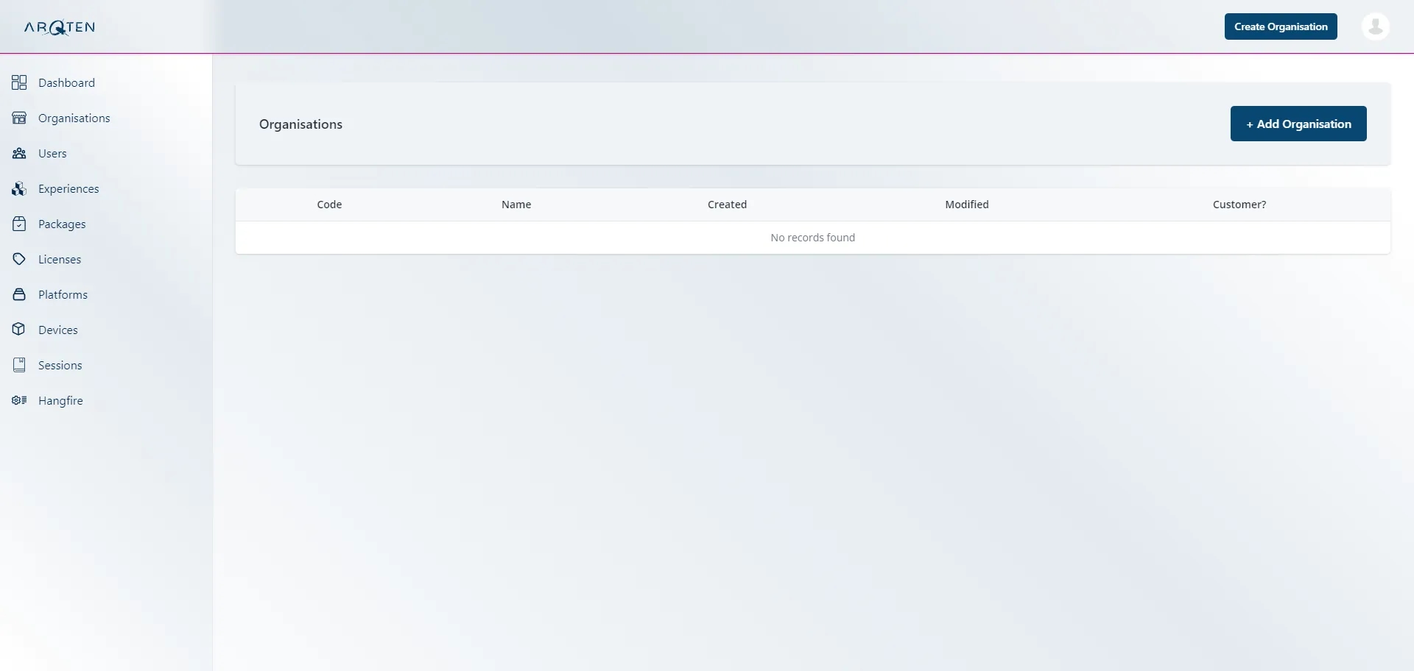Image resolution: width=1414 pixels, height=671 pixels.
Task: Open the Platforms menu item
Action: pos(63,294)
